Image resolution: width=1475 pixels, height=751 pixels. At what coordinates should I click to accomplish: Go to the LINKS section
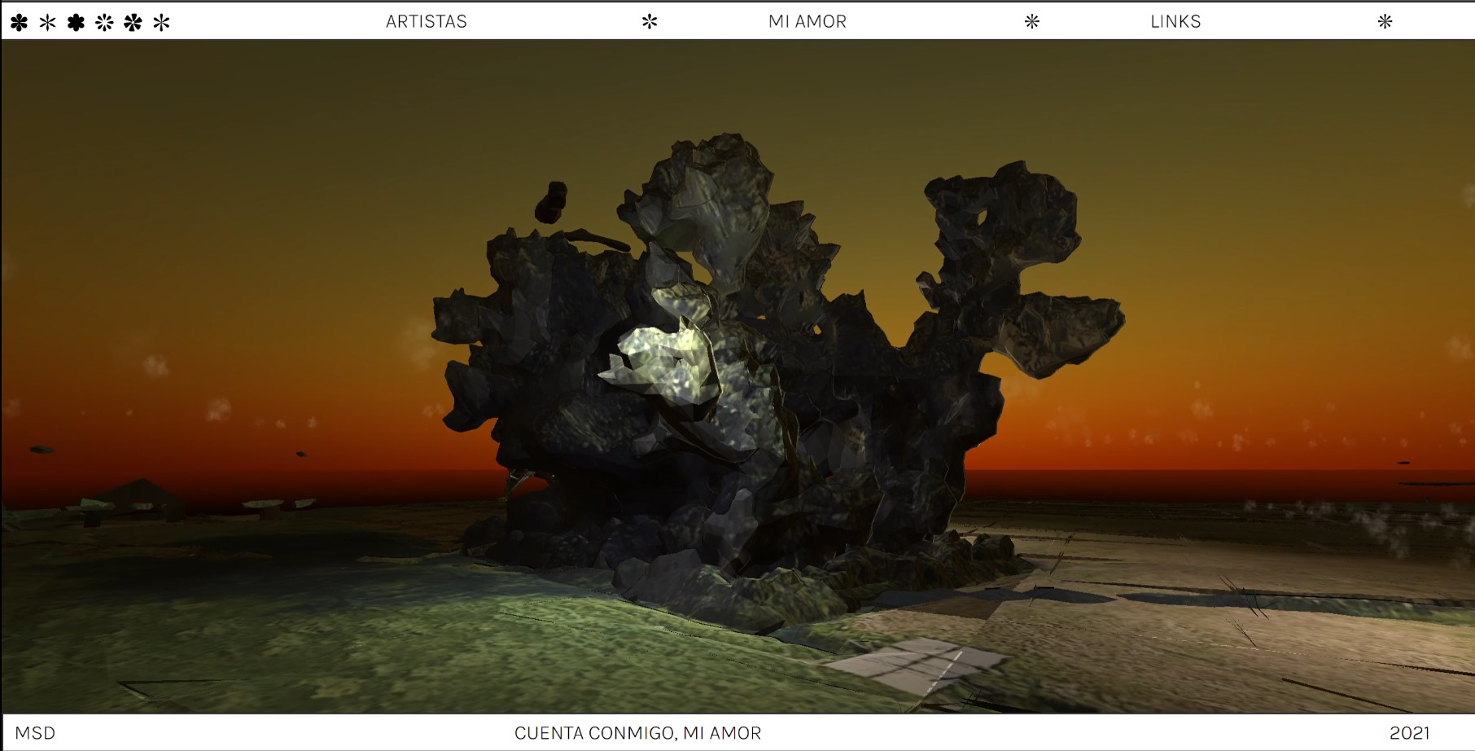point(1175,22)
